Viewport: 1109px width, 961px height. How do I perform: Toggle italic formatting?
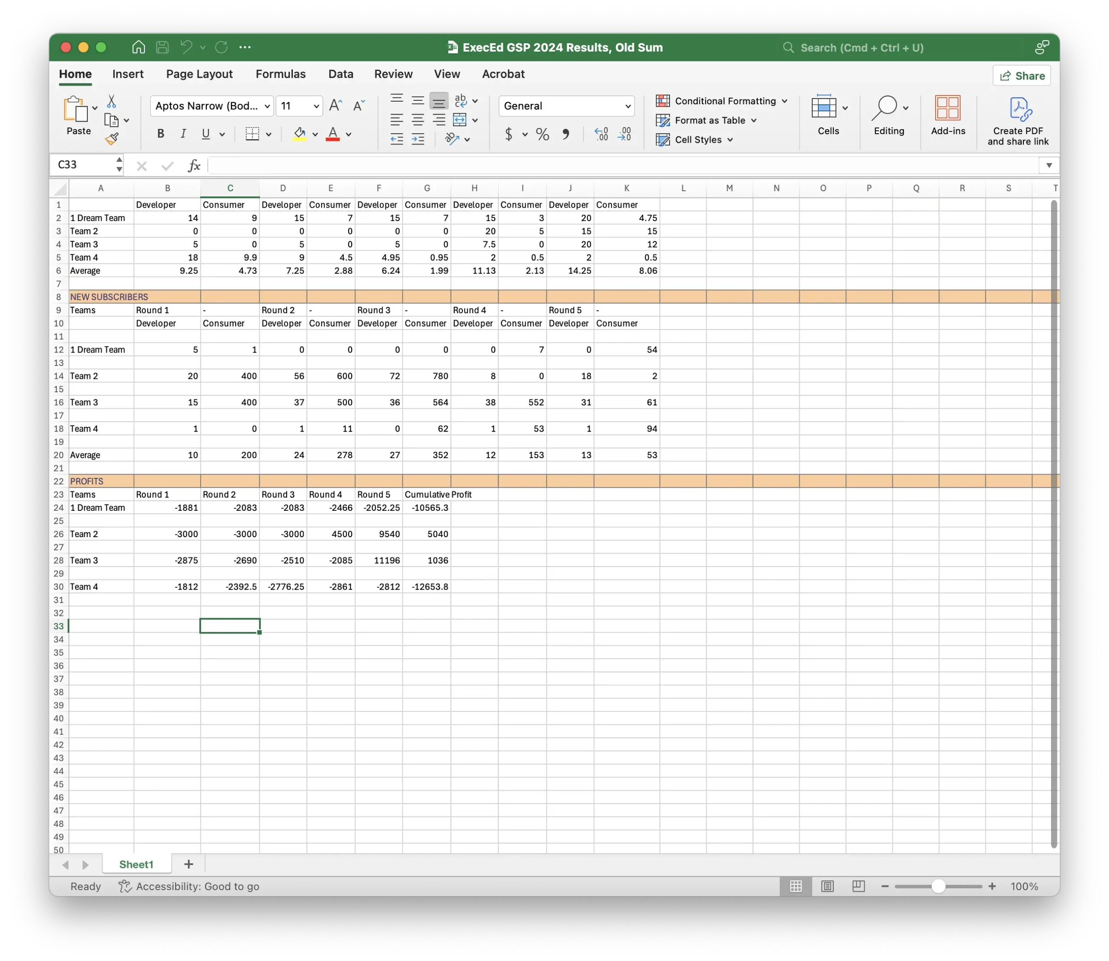click(x=183, y=134)
